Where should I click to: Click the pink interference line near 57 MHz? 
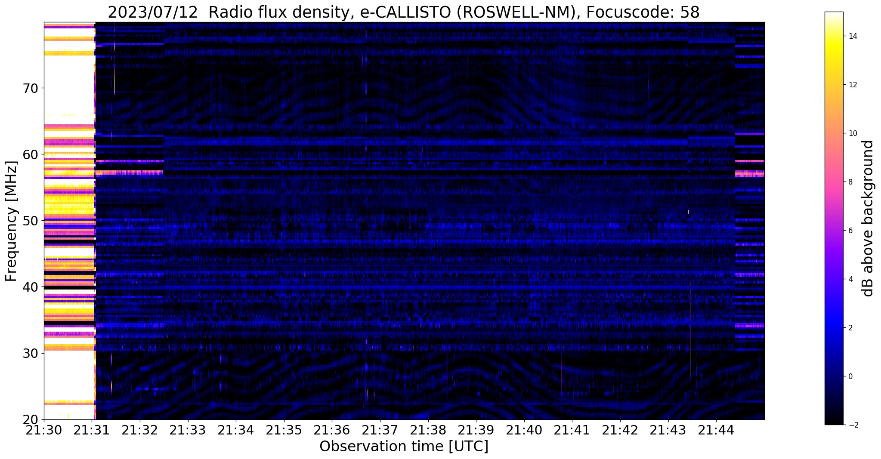tap(129, 172)
